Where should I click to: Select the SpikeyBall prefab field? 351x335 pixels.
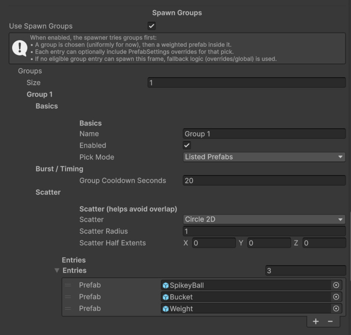point(246,285)
